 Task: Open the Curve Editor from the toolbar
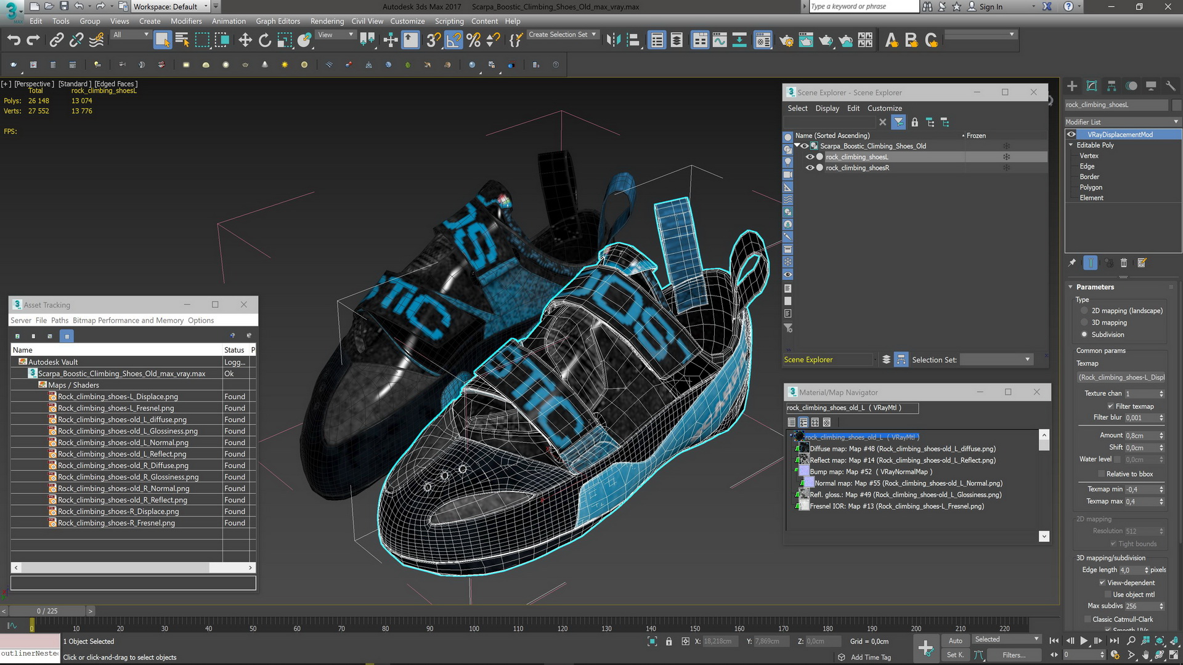[x=720, y=41]
